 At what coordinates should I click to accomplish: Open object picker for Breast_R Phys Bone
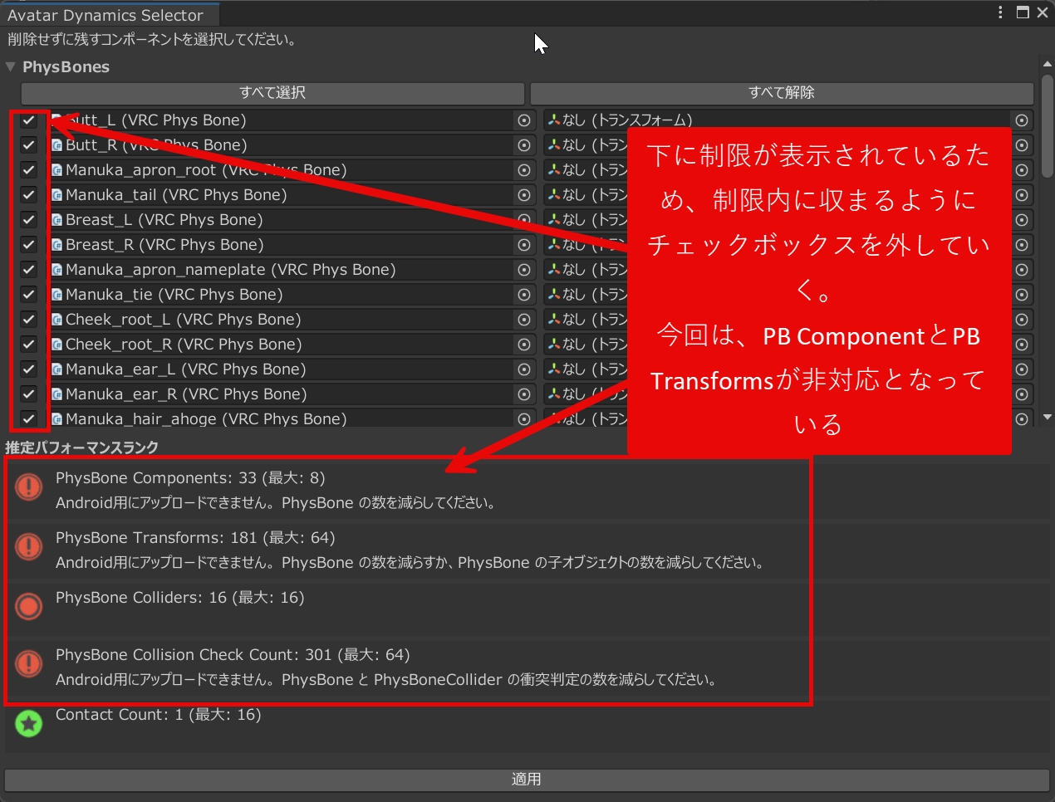click(523, 245)
